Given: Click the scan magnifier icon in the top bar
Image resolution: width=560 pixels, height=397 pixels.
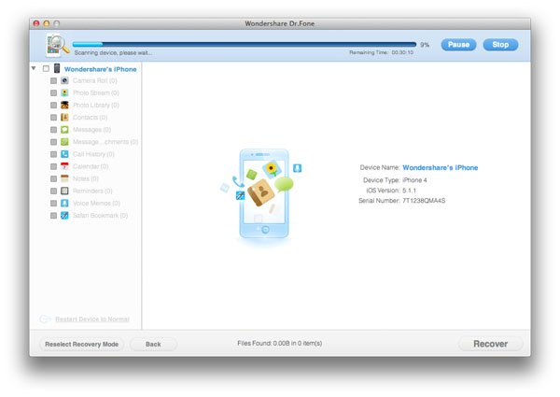Looking at the screenshot, I should coord(58,45).
